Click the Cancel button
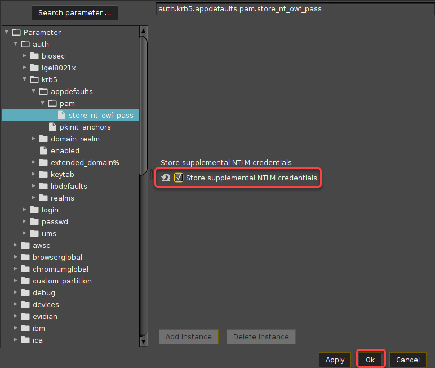Viewport: 435px width, 368px height. click(407, 360)
